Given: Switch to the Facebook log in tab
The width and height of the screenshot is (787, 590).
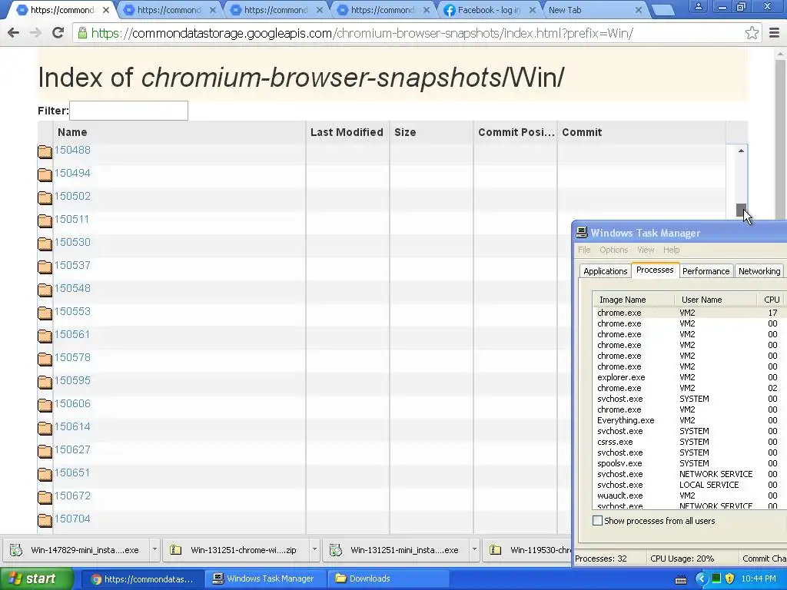Looking at the screenshot, I should pos(489,10).
